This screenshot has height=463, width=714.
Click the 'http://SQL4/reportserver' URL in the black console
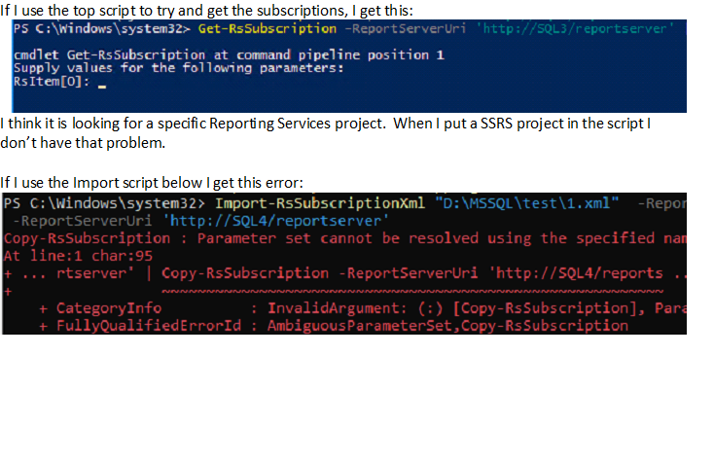(x=276, y=221)
